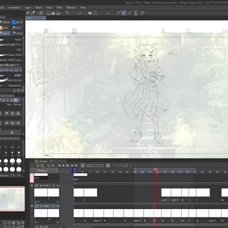Click the New animation cel icon

[x=93, y=166]
